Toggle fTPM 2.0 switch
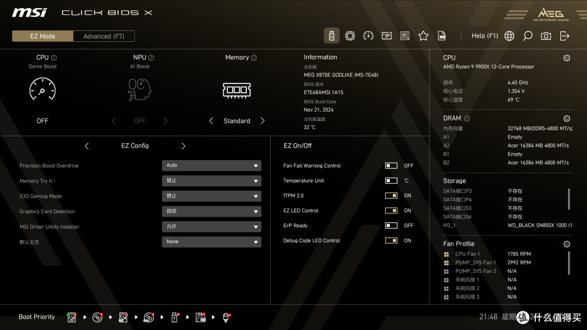The image size is (587, 330). pos(391,195)
